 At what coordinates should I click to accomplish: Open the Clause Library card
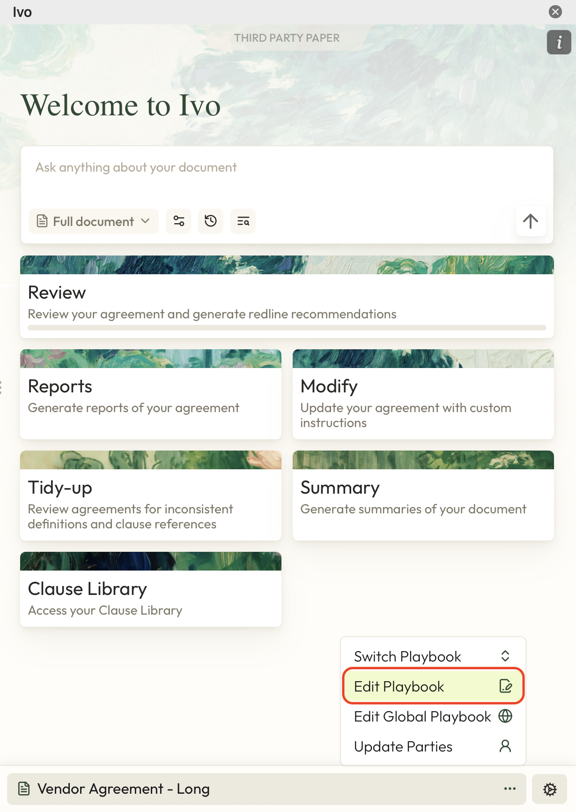click(x=151, y=589)
